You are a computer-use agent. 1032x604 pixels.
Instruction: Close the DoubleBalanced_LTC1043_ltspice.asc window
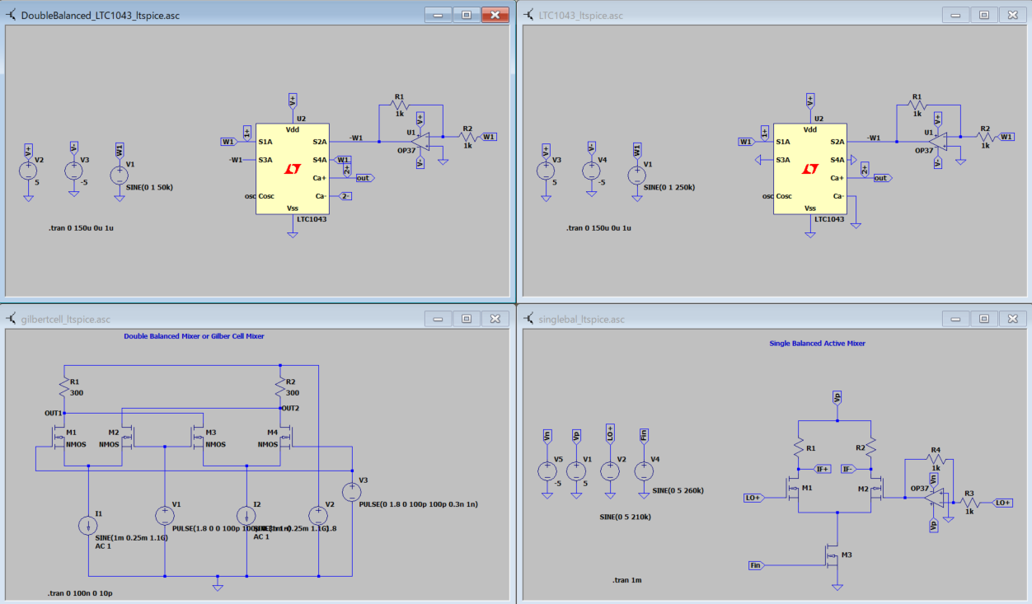(x=495, y=15)
